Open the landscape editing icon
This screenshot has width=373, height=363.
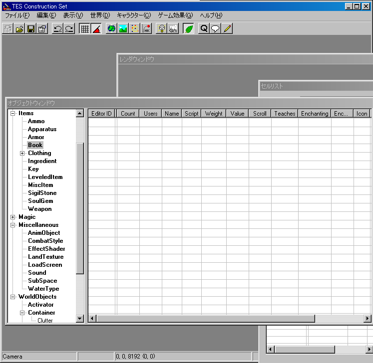(123, 29)
